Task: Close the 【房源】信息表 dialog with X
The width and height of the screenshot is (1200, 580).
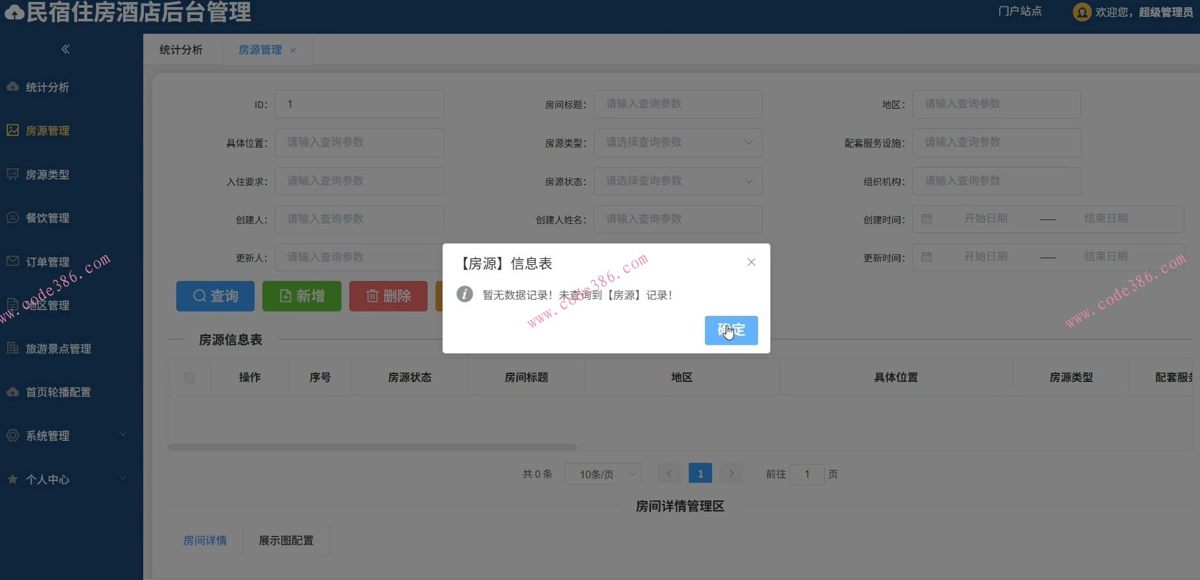Action: click(x=752, y=262)
